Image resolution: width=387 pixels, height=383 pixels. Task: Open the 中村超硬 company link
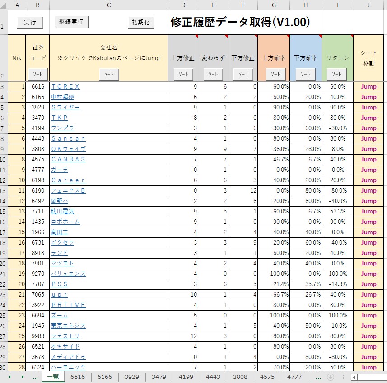point(62,97)
